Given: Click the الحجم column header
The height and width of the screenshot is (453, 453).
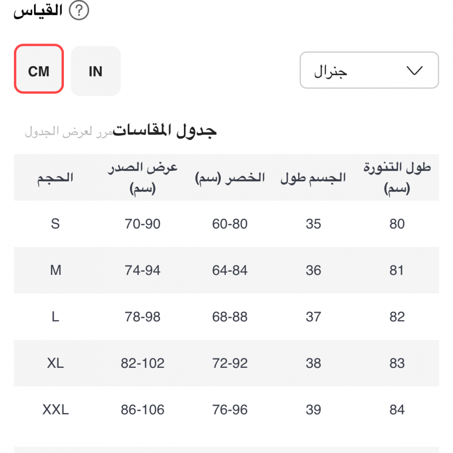Looking at the screenshot, I should (55, 178).
